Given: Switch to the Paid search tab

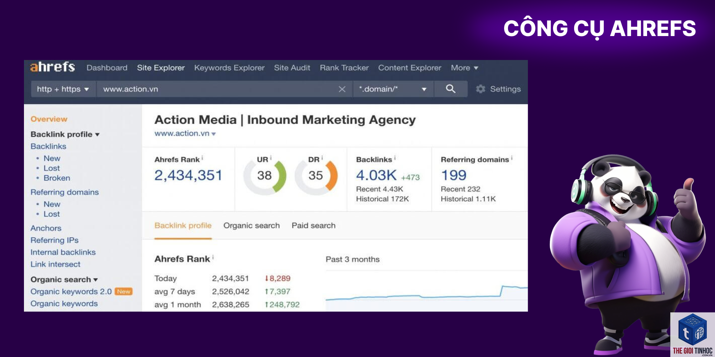Looking at the screenshot, I should point(314,226).
